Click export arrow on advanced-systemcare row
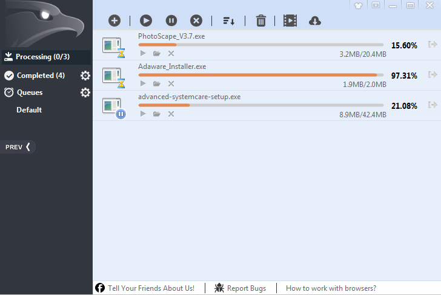This screenshot has height=295, width=441. pos(433,105)
